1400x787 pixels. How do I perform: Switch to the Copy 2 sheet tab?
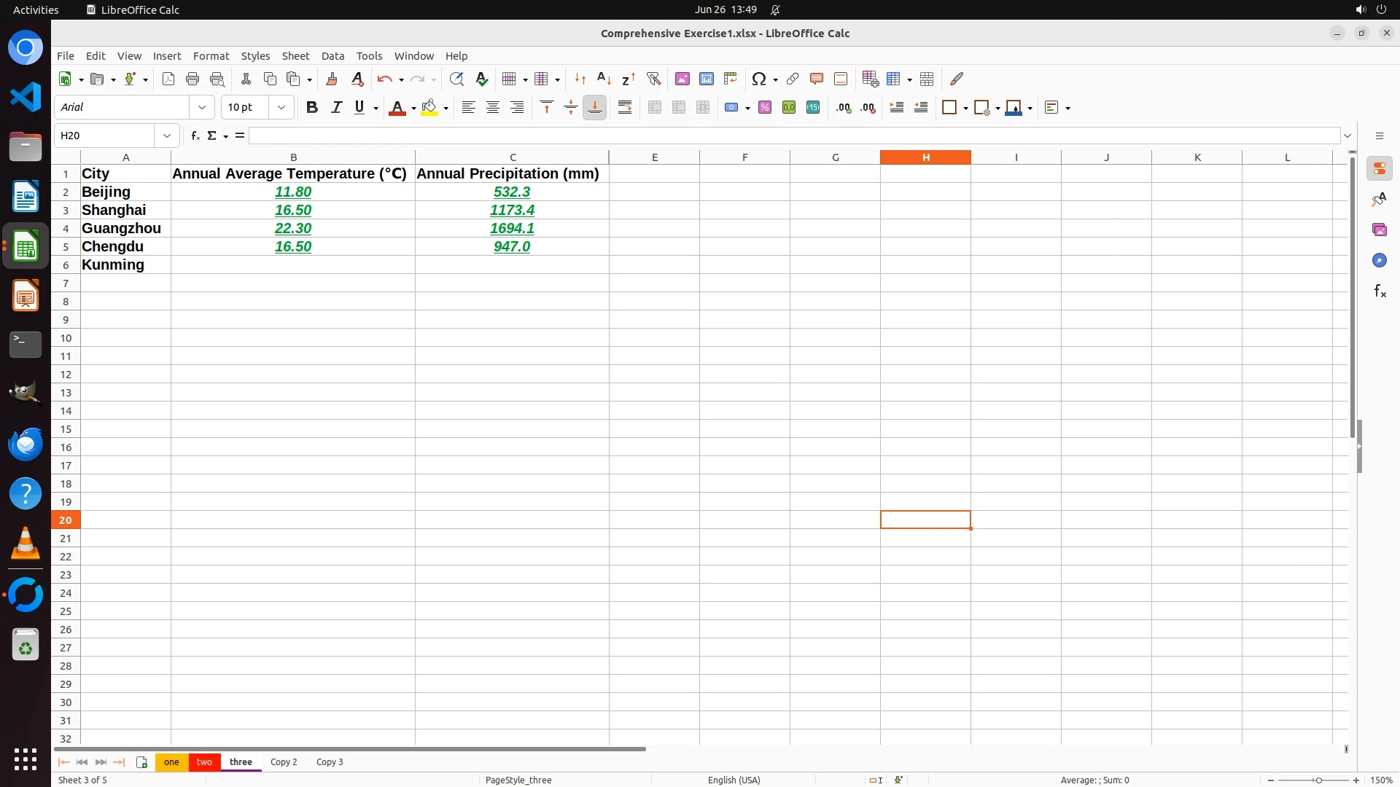pyautogui.click(x=284, y=761)
